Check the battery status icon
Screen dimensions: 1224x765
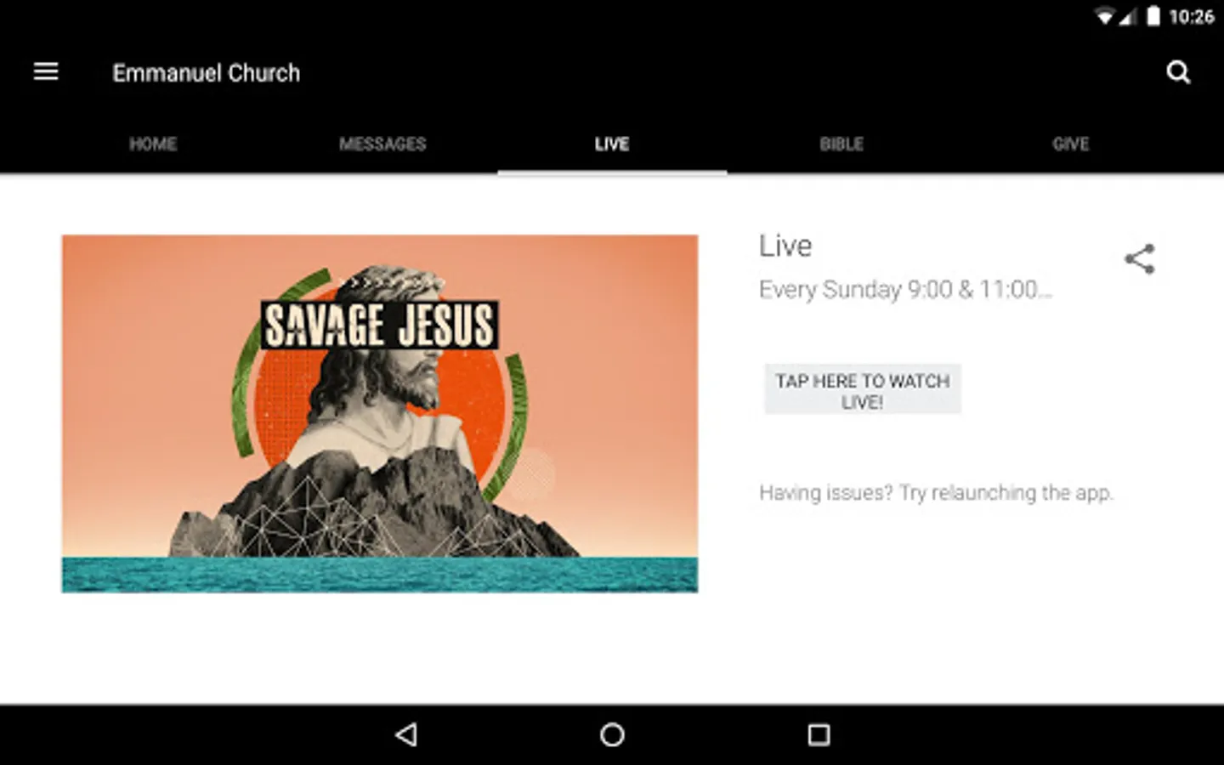point(1153,16)
